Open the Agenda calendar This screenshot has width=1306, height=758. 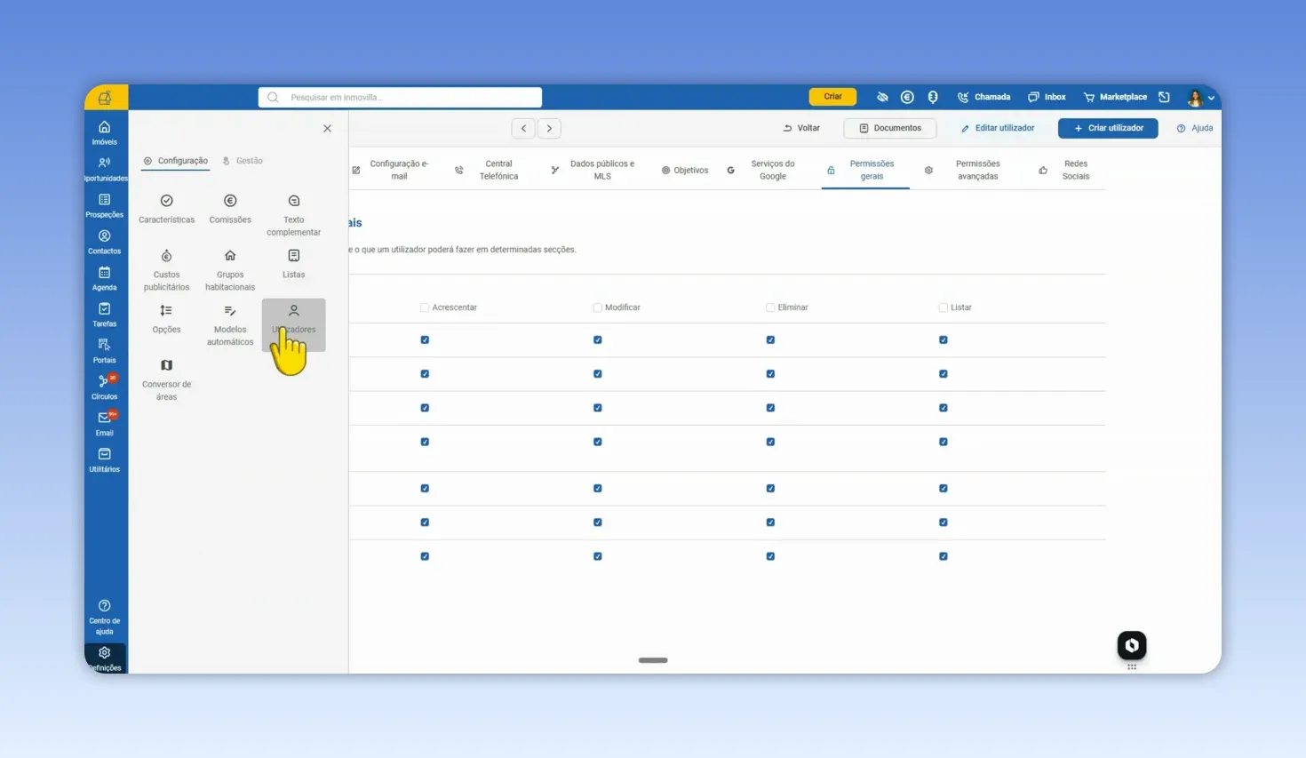(x=104, y=278)
